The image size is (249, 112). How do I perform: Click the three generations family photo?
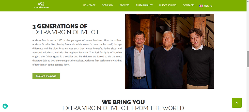[x=169, y=51]
